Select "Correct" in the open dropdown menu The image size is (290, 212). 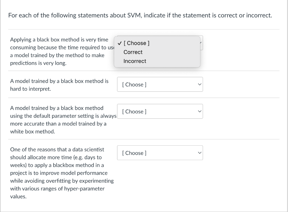pos(133,52)
